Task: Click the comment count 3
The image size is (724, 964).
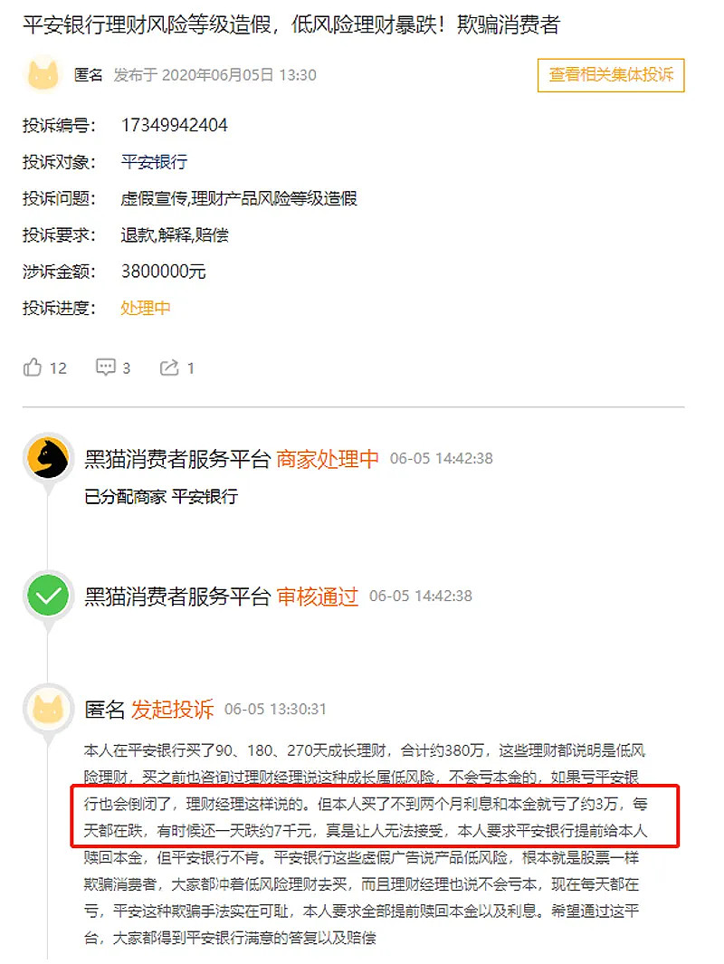Action: click(126, 368)
